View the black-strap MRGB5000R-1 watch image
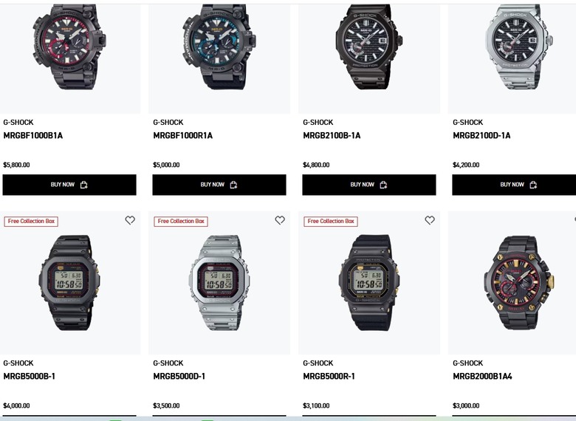 369,282
